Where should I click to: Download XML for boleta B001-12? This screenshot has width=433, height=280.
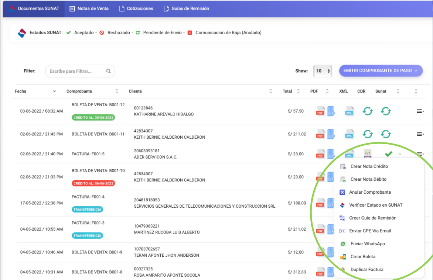point(349,111)
